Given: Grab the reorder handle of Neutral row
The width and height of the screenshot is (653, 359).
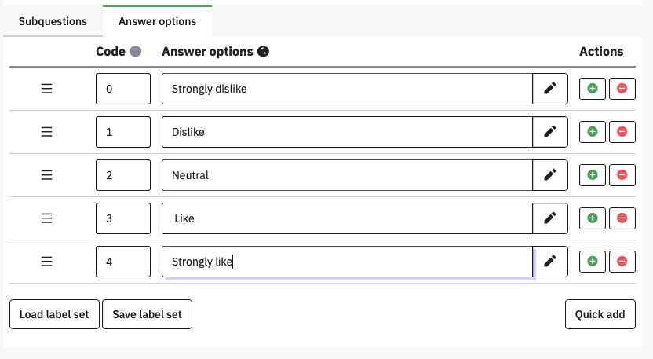Looking at the screenshot, I should point(46,175).
